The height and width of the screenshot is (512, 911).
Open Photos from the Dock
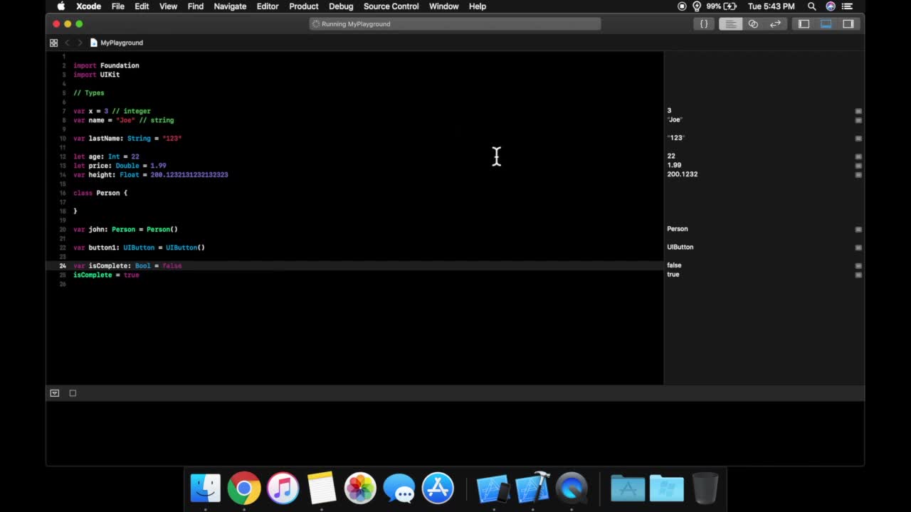click(360, 489)
